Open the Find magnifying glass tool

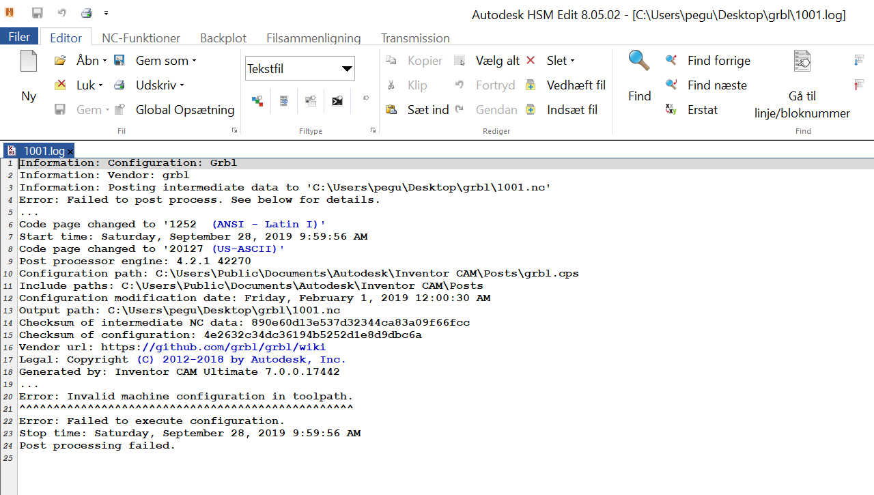point(640,76)
